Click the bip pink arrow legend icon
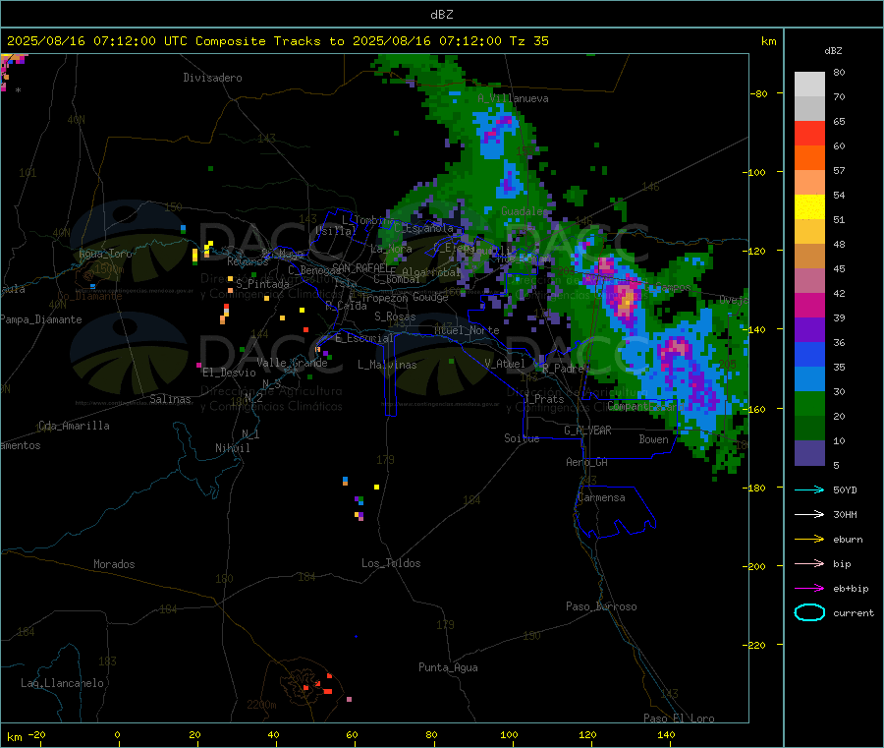Screen dimensions: 884x748 pyautogui.click(x=809, y=563)
